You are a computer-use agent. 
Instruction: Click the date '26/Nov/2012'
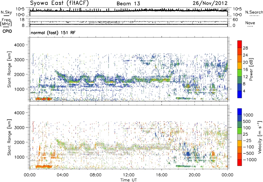coord(210,3)
